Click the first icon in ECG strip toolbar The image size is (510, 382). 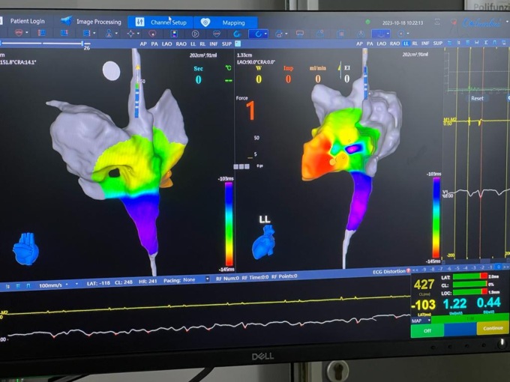(7, 286)
